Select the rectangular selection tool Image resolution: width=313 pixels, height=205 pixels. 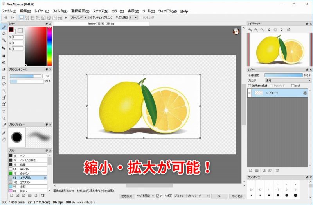coord(4,77)
